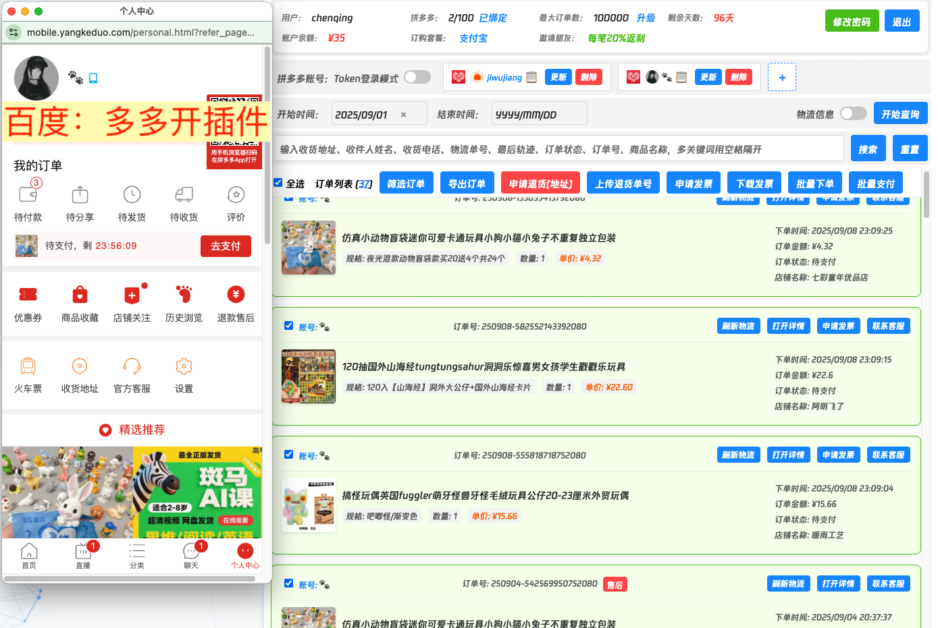Click the red 去支付 pay button

click(x=226, y=246)
